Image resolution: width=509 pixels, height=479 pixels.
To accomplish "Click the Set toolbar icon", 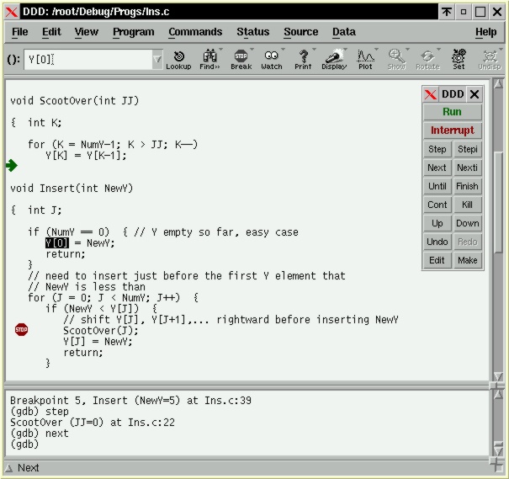I will (459, 59).
